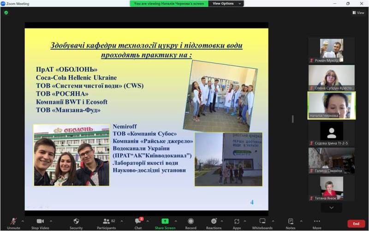This screenshot has width=369, height=231.
Task: Click slide text "ПрАТ «ОБОЛОНЬ»"
Action: click(x=66, y=69)
